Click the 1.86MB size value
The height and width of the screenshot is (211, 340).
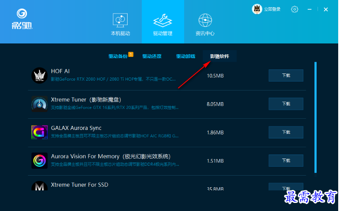[215, 133]
